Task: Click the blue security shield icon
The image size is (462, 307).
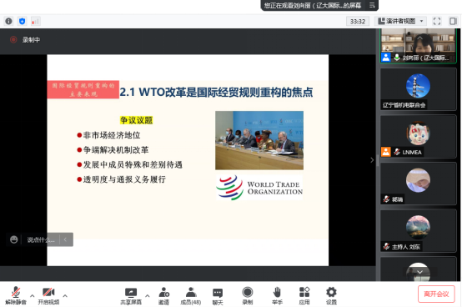Action: coord(22,21)
